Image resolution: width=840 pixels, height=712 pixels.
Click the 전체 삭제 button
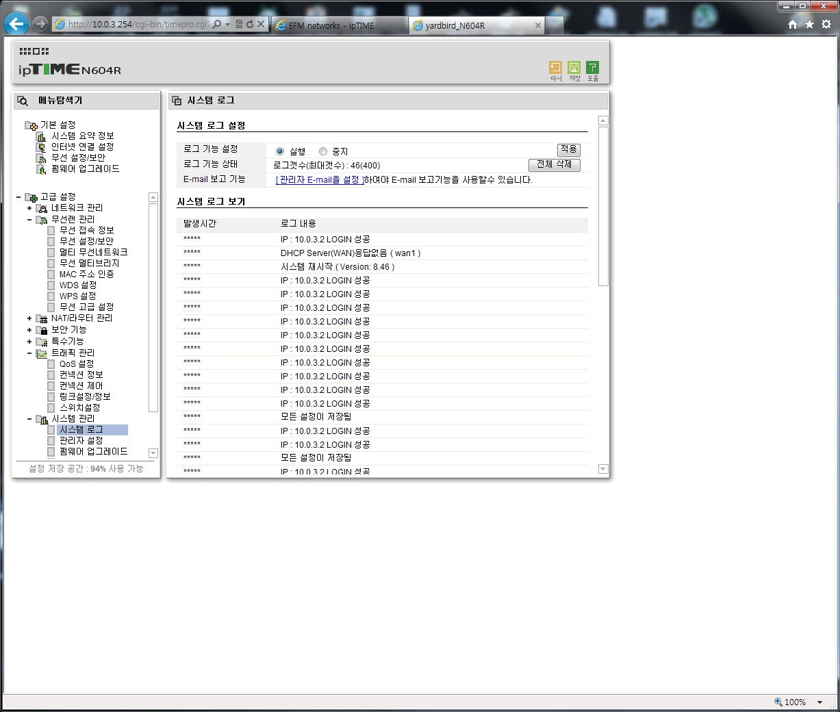(x=555, y=165)
